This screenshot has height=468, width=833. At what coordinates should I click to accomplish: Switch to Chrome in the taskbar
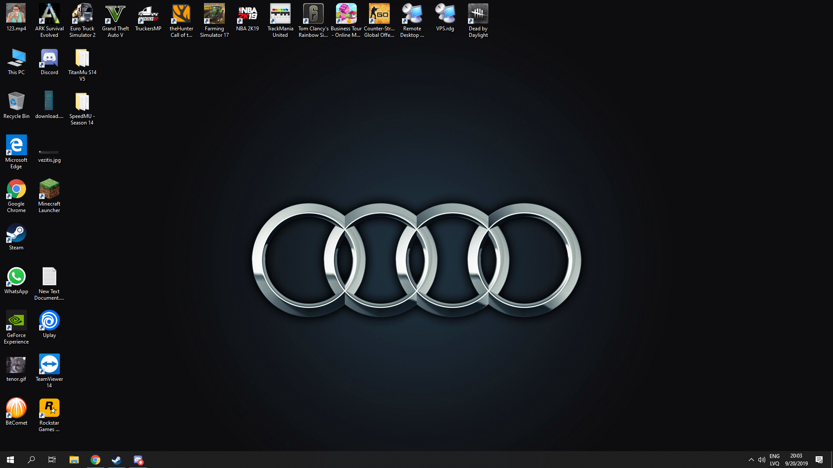(x=95, y=460)
